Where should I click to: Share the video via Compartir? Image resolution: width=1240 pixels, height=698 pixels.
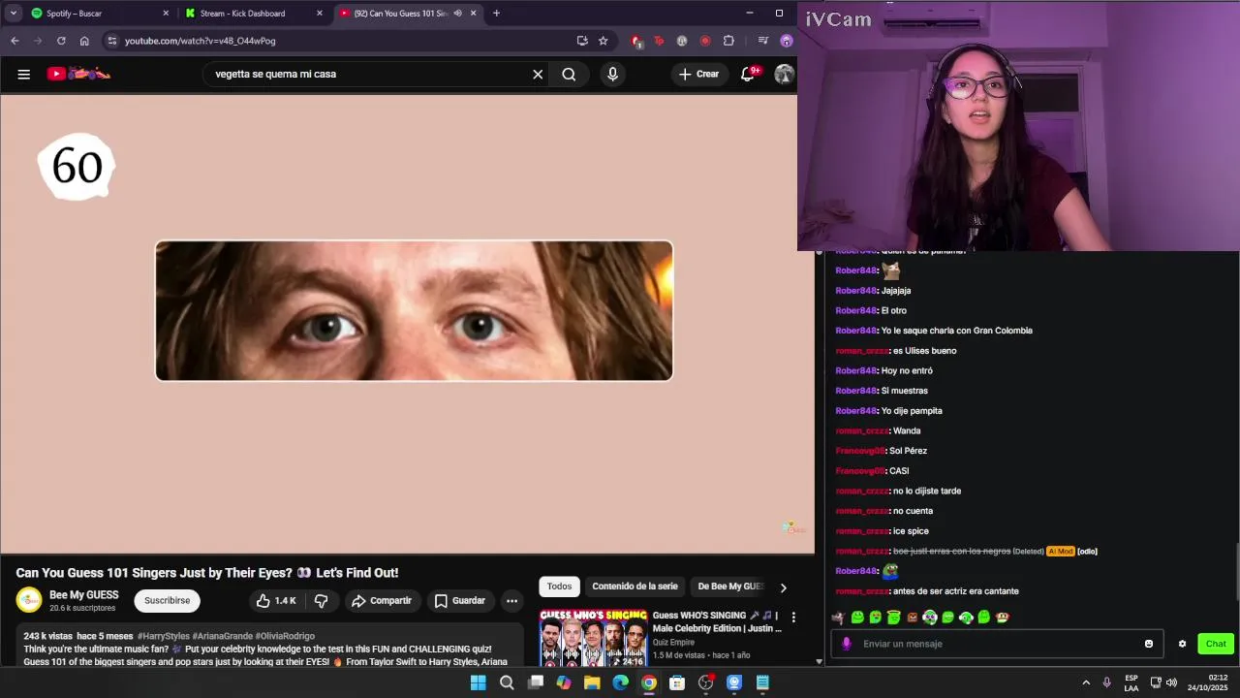click(x=382, y=601)
